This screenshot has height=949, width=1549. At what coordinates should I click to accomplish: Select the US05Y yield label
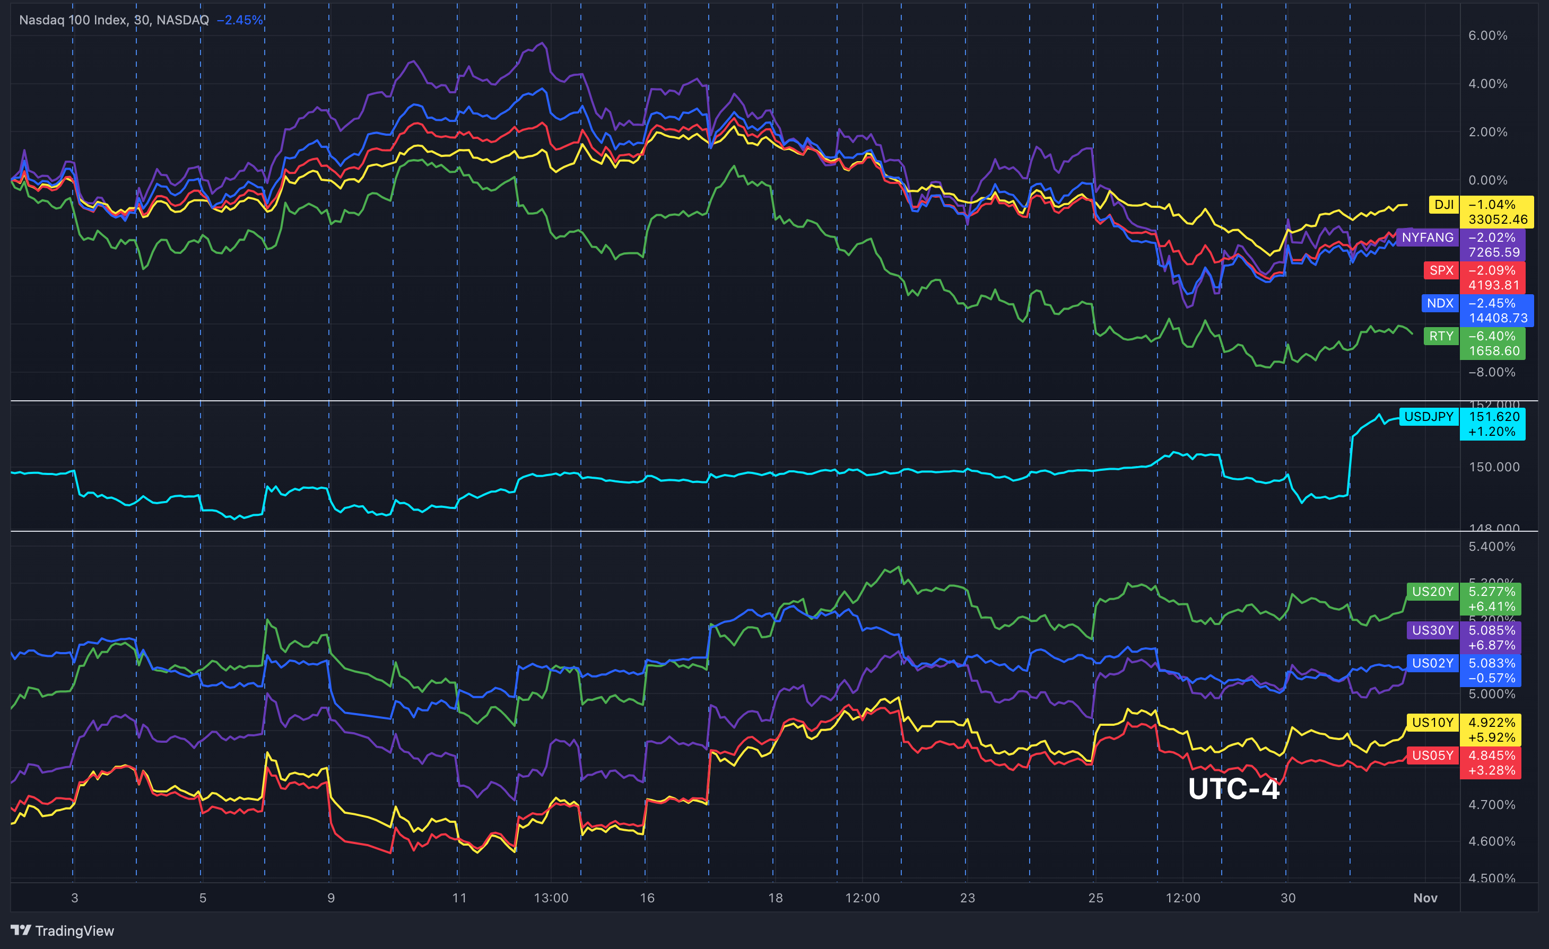(x=1433, y=756)
